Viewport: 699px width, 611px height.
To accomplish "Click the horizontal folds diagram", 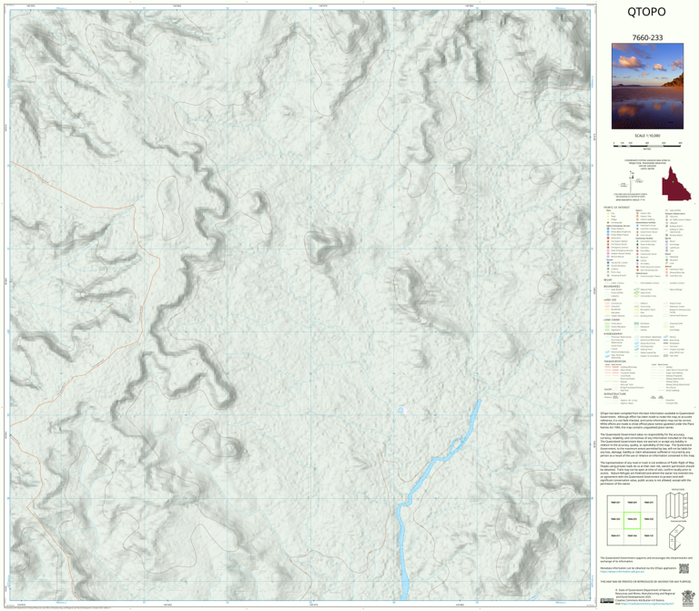I will coord(678,504).
